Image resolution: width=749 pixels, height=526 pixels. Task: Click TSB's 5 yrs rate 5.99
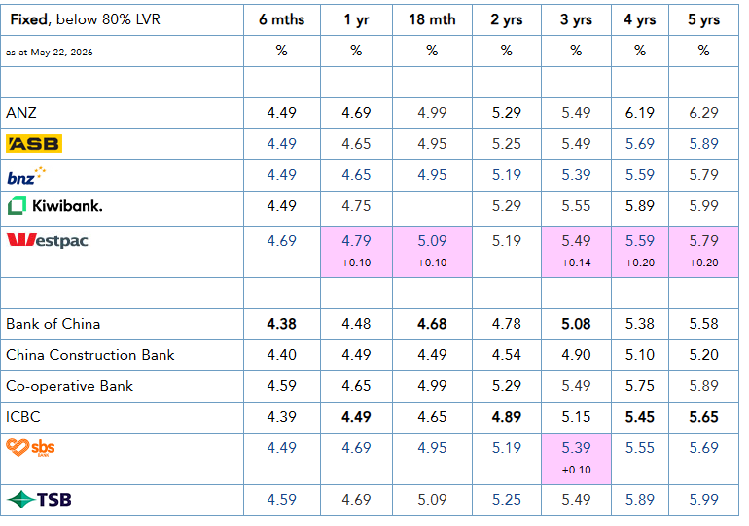coord(703,500)
